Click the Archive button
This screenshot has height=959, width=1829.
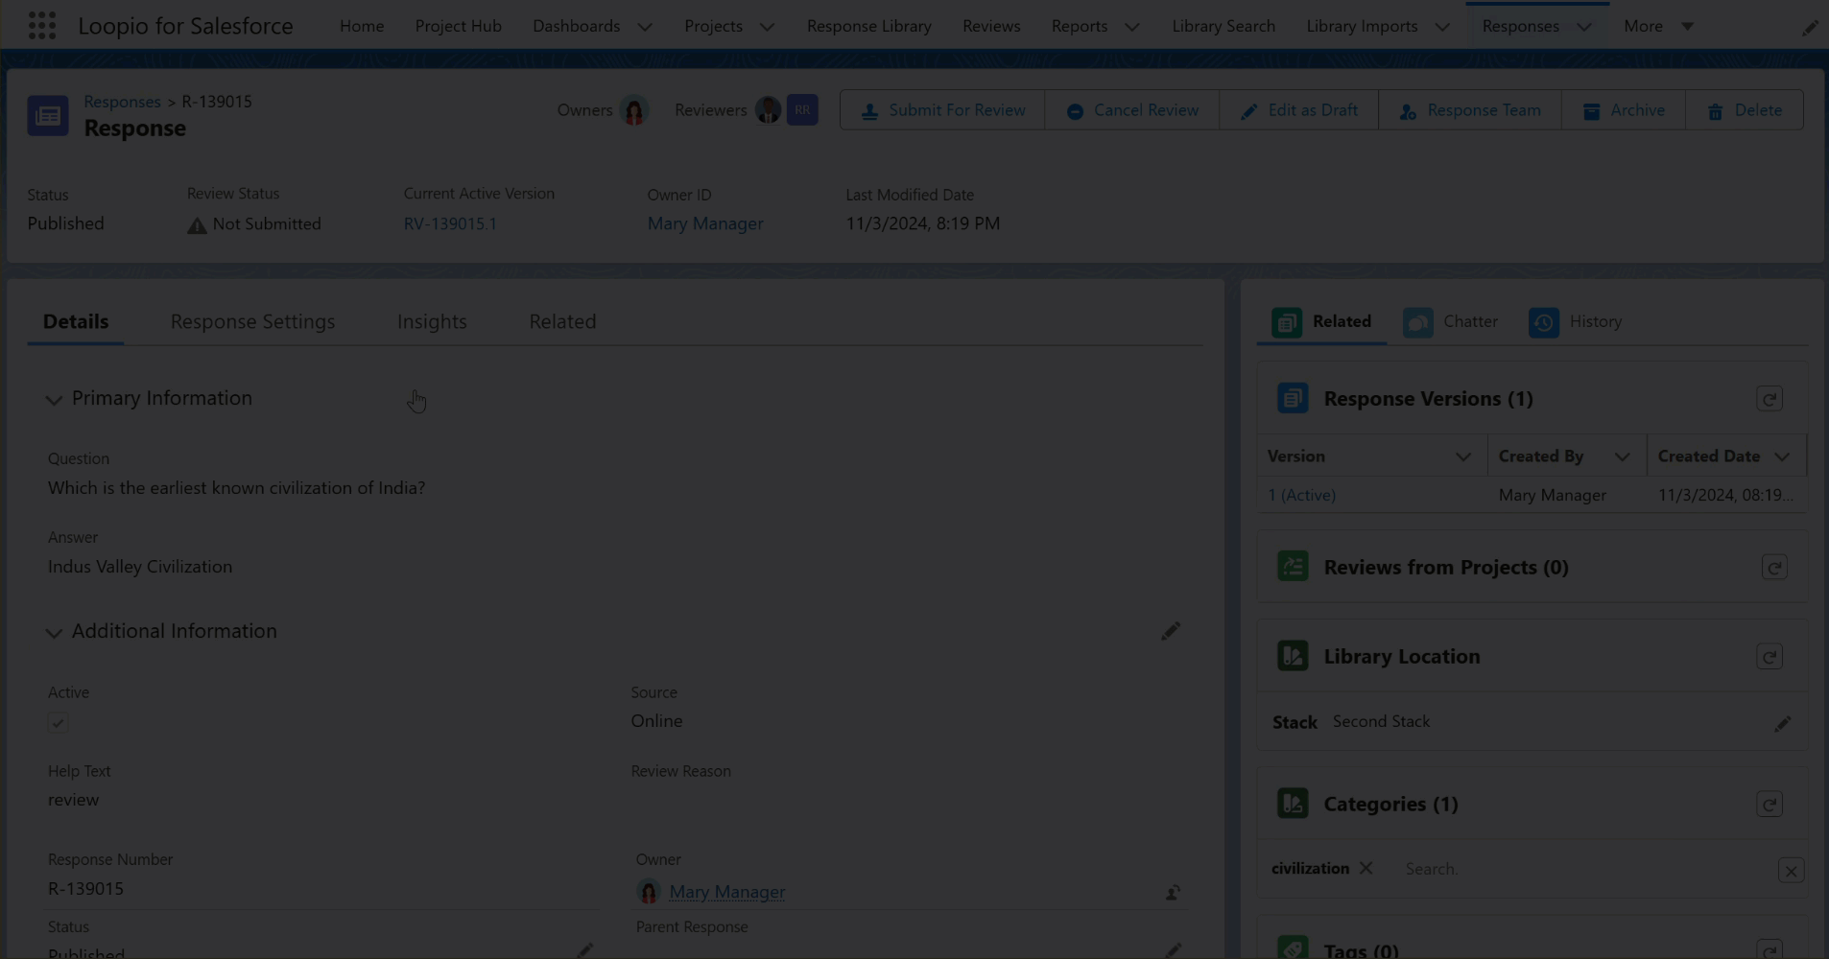(x=1624, y=111)
